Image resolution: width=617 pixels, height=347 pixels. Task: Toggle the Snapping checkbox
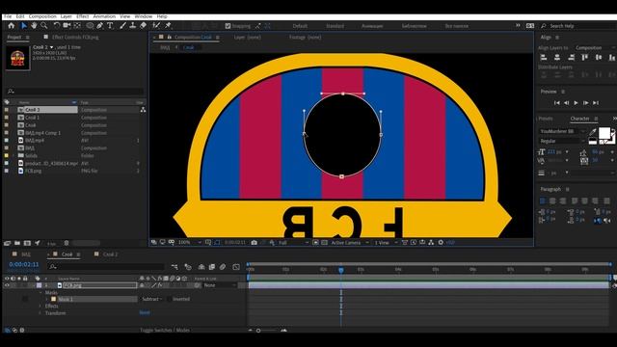[228, 26]
